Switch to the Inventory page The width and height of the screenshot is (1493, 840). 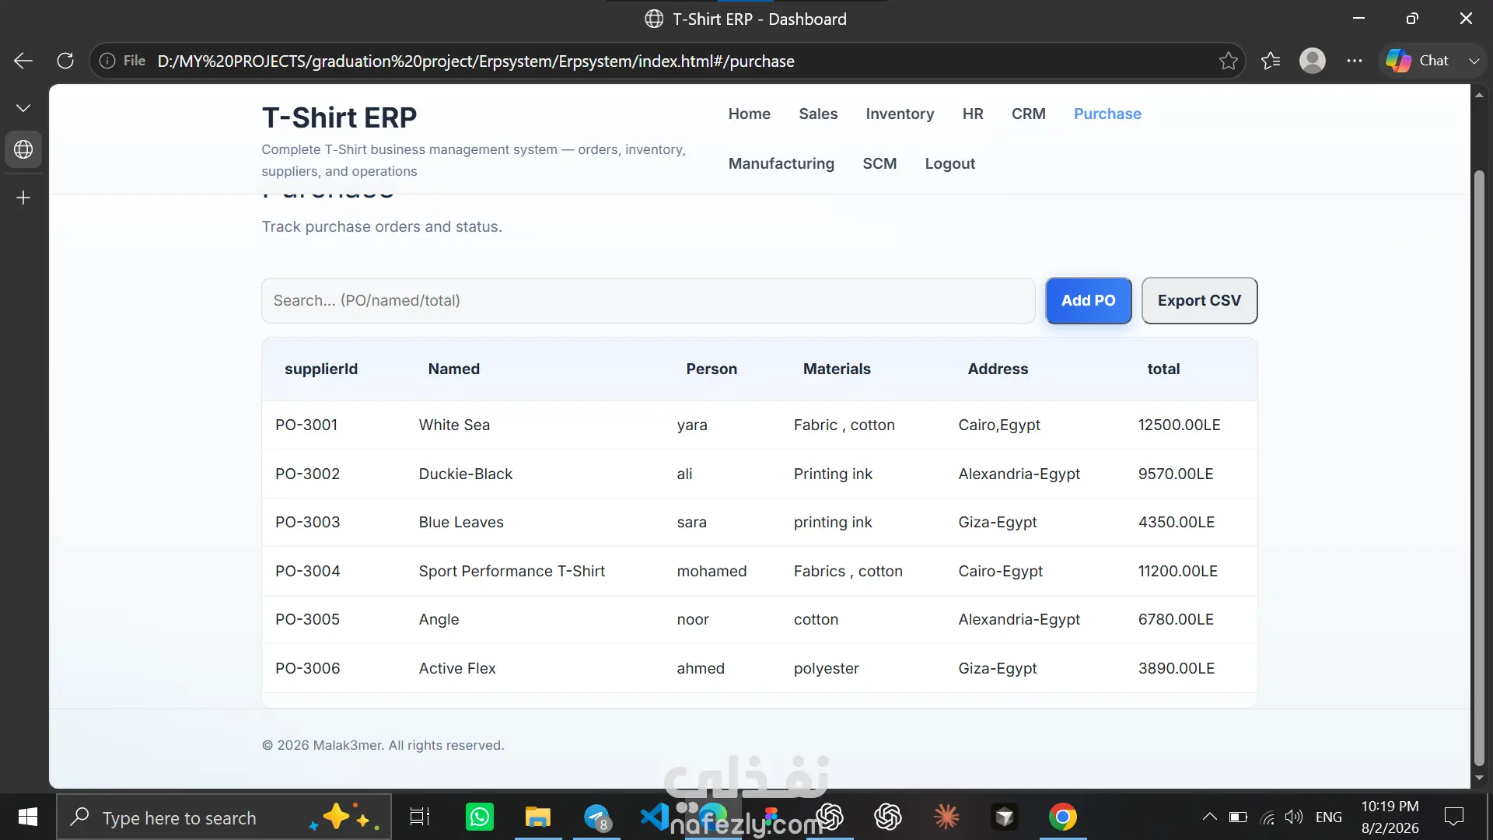click(900, 114)
